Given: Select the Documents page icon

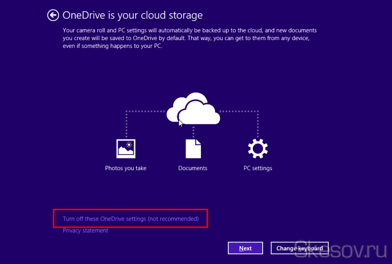Looking at the screenshot, I should (x=193, y=149).
